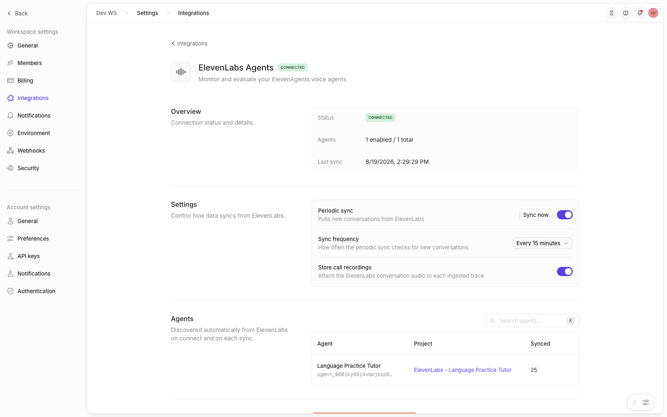Click the Synced column header
The width and height of the screenshot is (667, 417).
(x=540, y=344)
